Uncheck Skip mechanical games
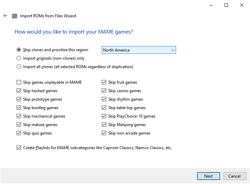The height and width of the screenshot is (184, 250). 19,116
